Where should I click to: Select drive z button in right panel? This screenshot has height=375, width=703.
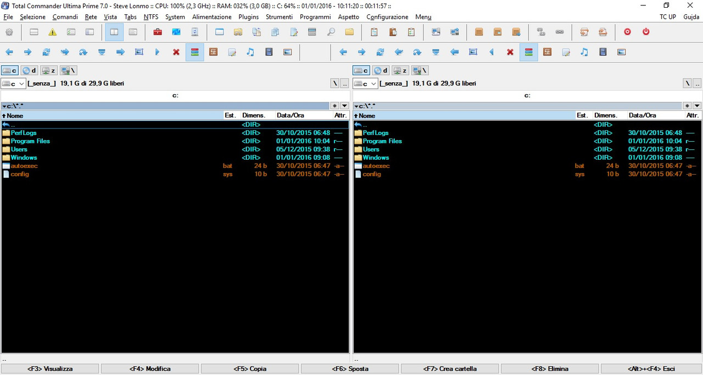click(400, 70)
